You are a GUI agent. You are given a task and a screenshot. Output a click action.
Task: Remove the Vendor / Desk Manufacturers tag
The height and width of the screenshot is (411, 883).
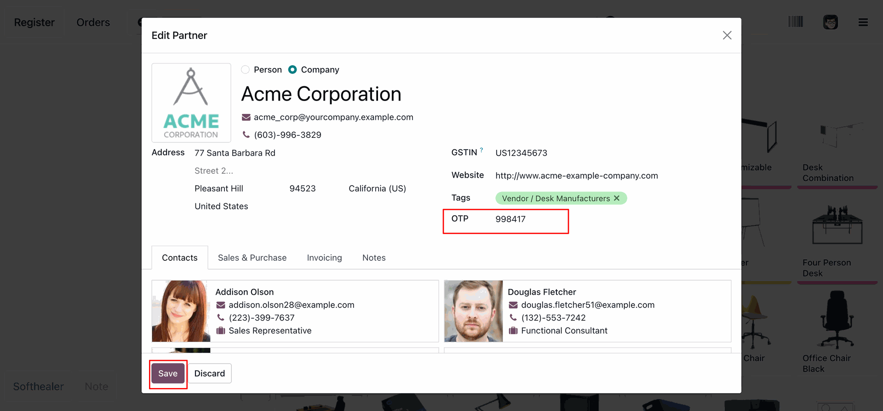point(617,198)
